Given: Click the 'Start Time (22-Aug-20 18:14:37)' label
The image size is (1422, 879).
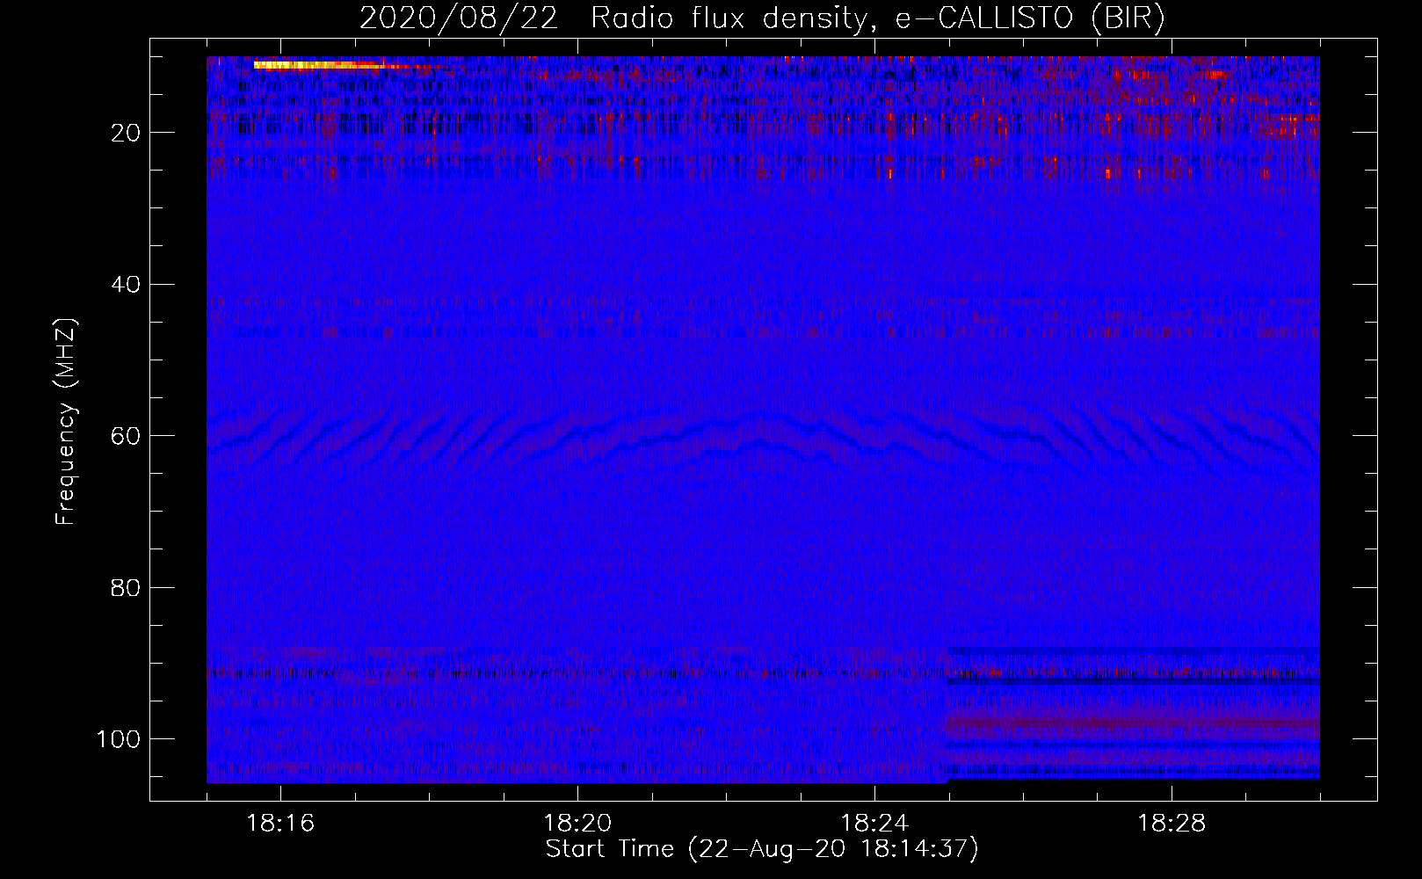Looking at the screenshot, I should coord(762,849).
